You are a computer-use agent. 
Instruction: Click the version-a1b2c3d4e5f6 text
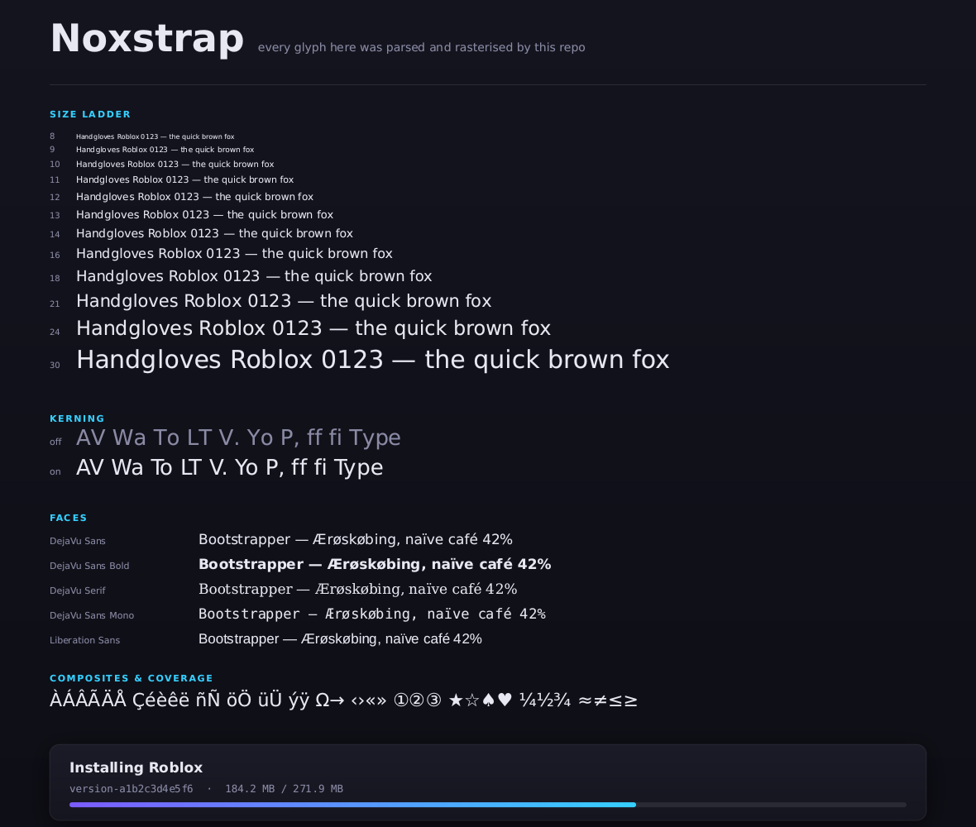[x=132, y=789]
